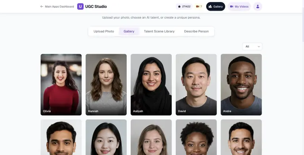The width and height of the screenshot is (304, 155).
Task: Click the David name label
Action: point(182,111)
